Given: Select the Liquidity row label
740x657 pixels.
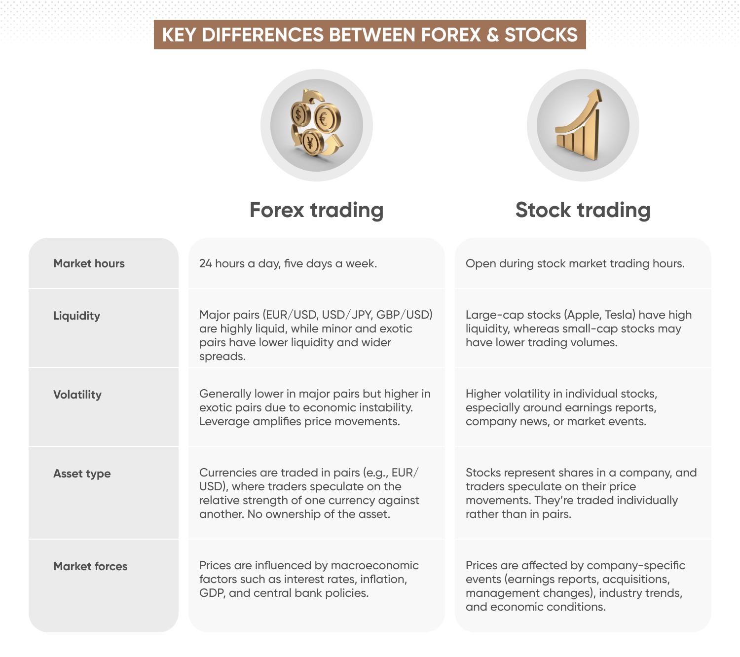Looking at the screenshot, I should pyautogui.click(x=76, y=316).
